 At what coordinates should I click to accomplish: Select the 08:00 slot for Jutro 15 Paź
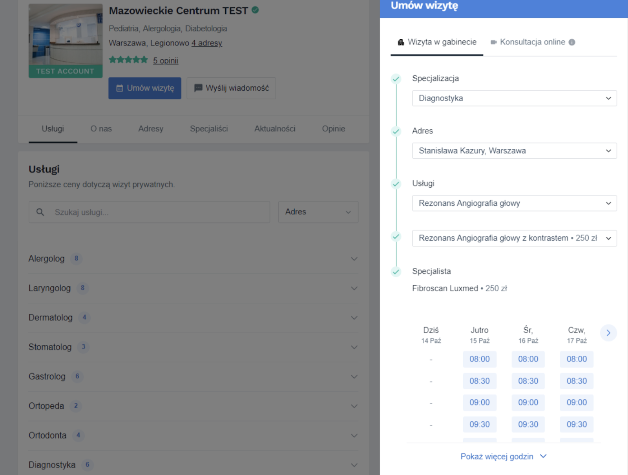(x=479, y=359)
